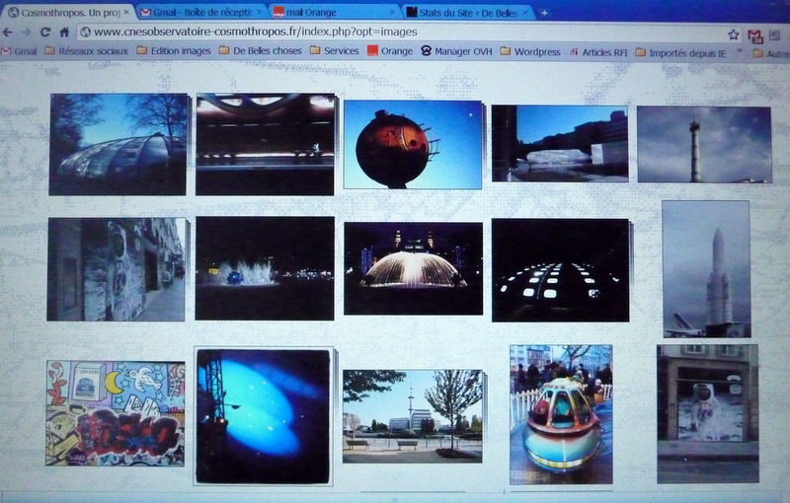Expand the De Belles choses bookmark folder
790x503 pixels.
262,51
